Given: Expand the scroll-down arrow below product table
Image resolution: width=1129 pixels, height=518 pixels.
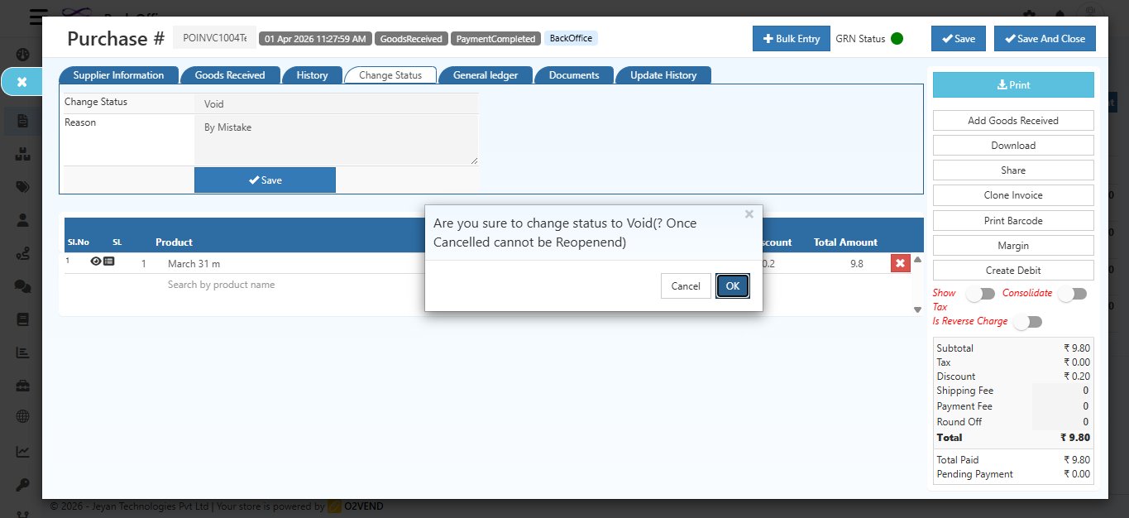Looking at the screenshot, I should (916, 309).
